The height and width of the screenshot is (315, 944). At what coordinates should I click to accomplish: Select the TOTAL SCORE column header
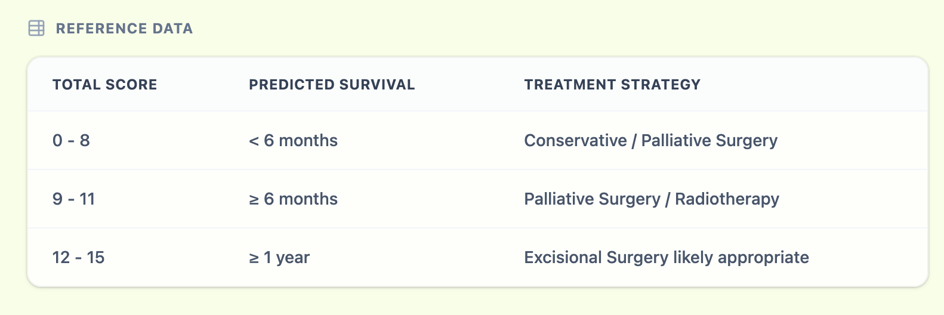[105, 85]
